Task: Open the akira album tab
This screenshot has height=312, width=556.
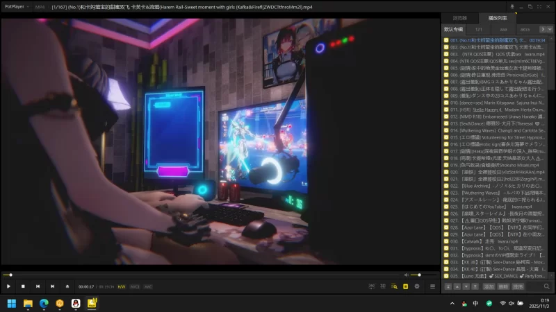Action: (x=525, y=29)
